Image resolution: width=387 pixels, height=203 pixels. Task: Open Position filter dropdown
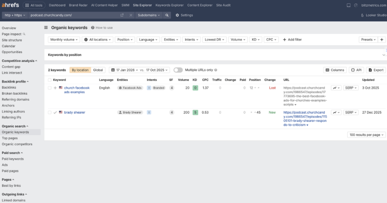[125, 40]
